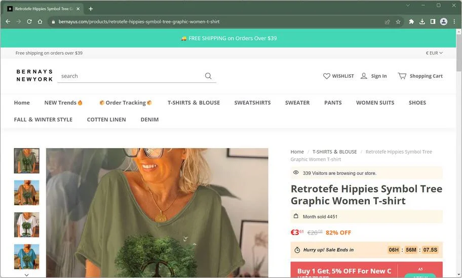Click the Buy 1 Get 5% OFF banner
The image size is (462, 278).
pyautogui.click(x=367, y=270)
